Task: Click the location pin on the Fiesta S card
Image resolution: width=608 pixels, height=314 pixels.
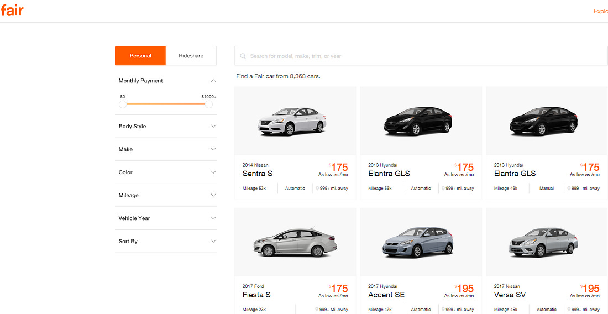Action: point(317,310)
